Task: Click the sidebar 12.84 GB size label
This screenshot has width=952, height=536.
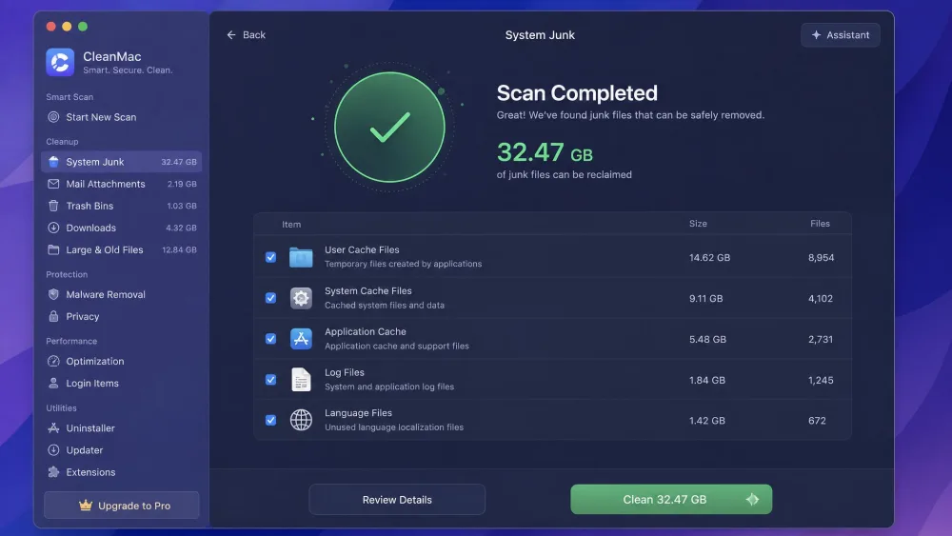Action: tap(179, 249)
